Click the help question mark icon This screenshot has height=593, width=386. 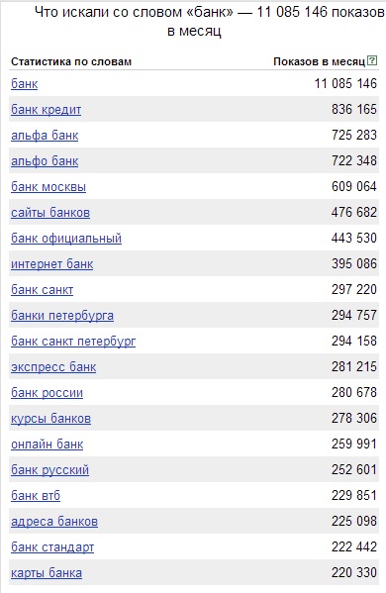372,60
